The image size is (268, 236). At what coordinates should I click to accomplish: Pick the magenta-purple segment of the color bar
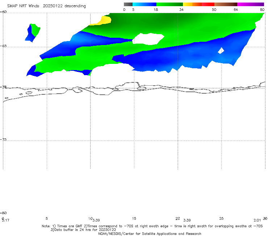tap(251, 4)
